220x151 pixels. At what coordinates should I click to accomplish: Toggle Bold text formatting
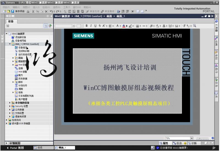click(86, 26)
